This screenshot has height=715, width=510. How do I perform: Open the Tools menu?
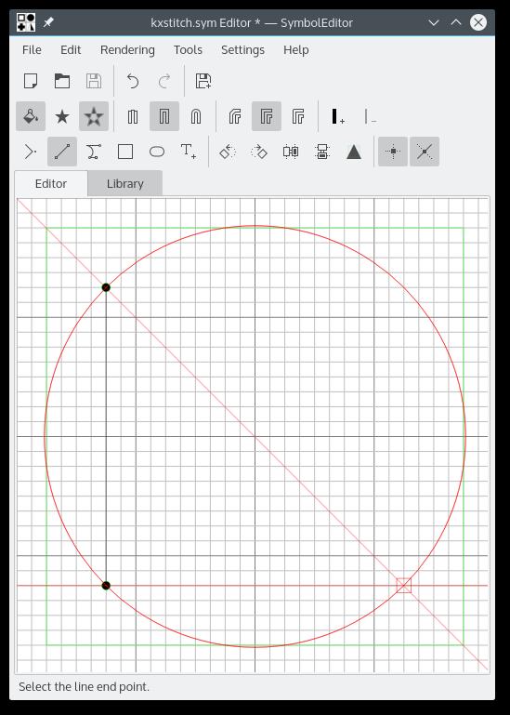click(x=188, y=49)
